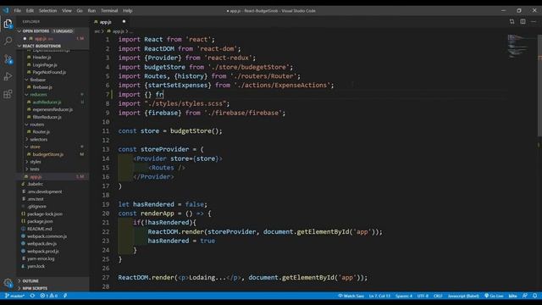Open webpack.common.js in explorer
Screen dimensions: 542x305
47,236
